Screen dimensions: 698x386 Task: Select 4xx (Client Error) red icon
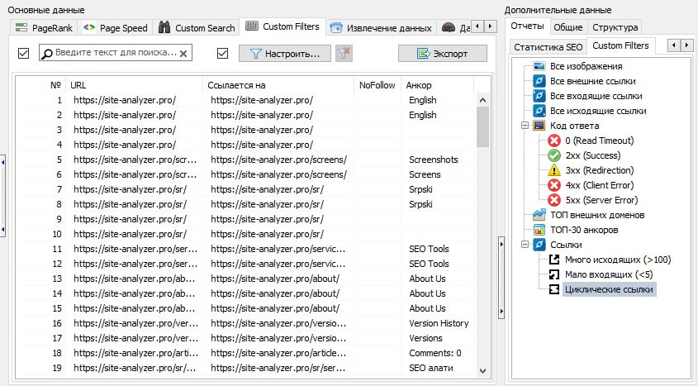[x=553, y=185]
